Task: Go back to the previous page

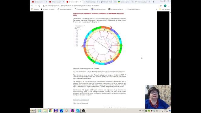Action: pos(32,6)
